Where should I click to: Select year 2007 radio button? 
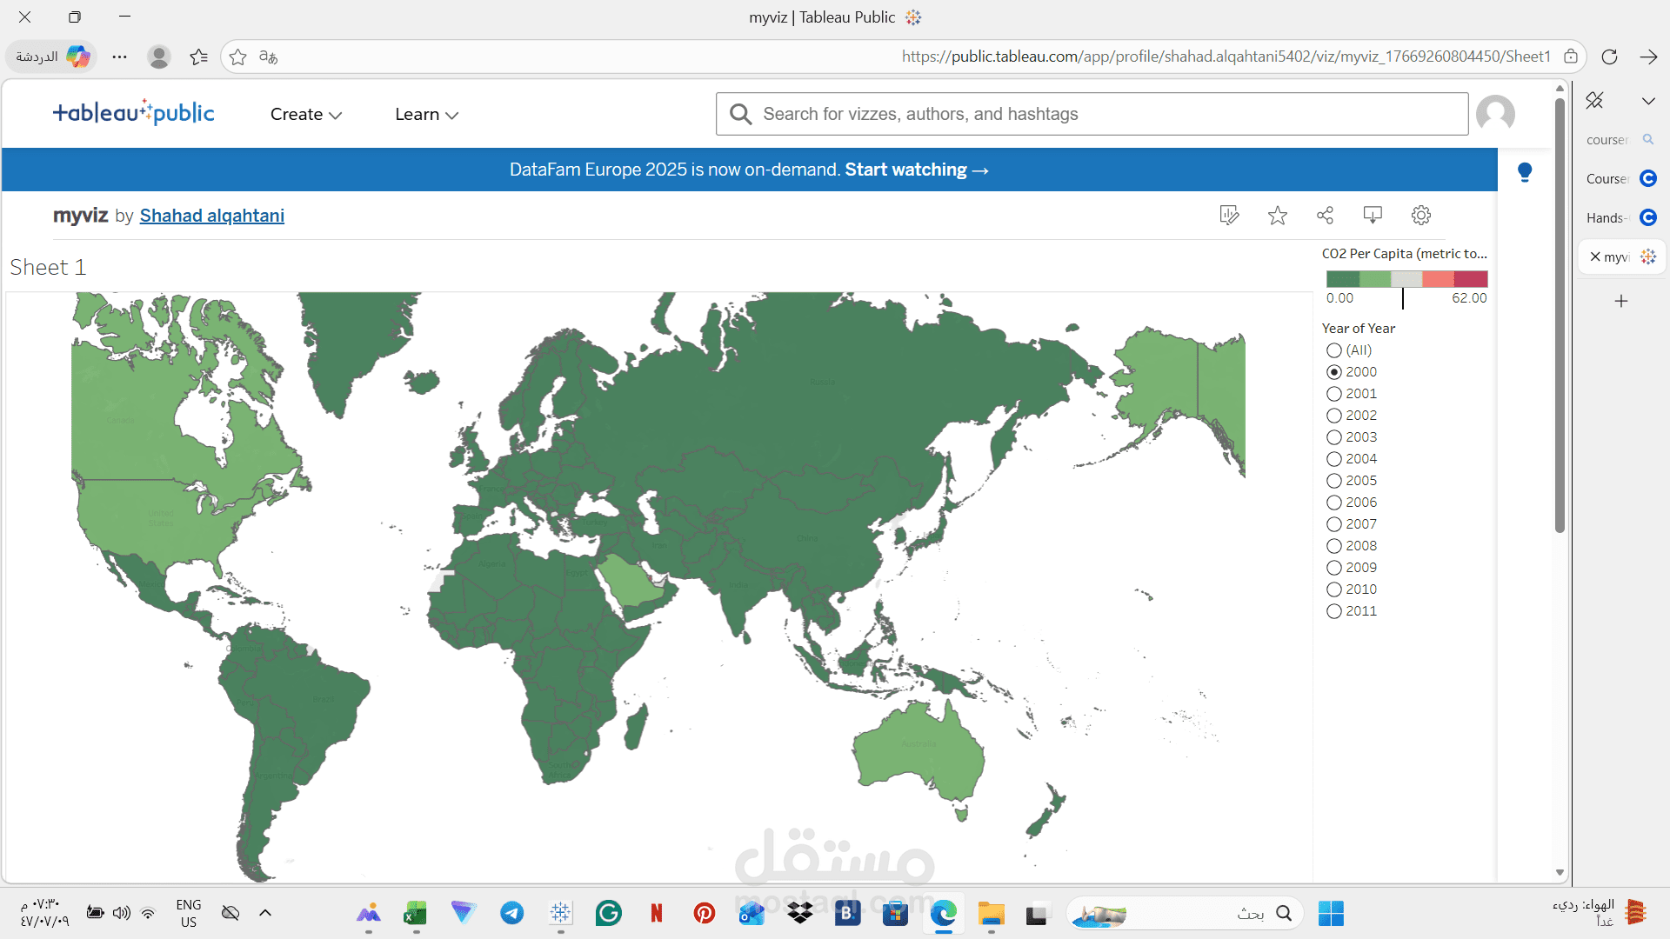[1334, 524]
